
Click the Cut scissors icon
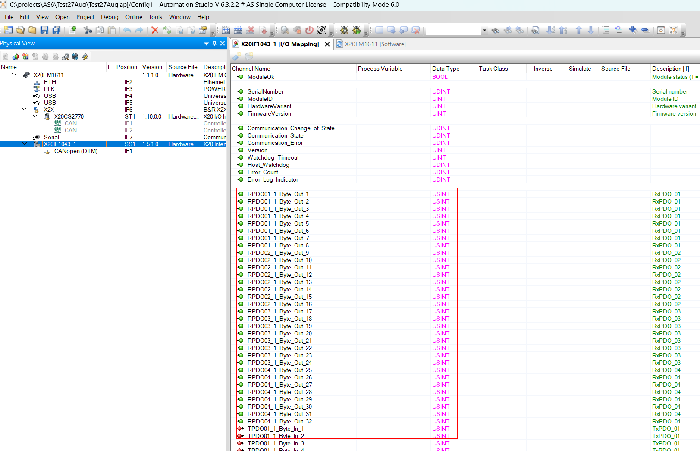pyautogui.click(x=88, y=30)
